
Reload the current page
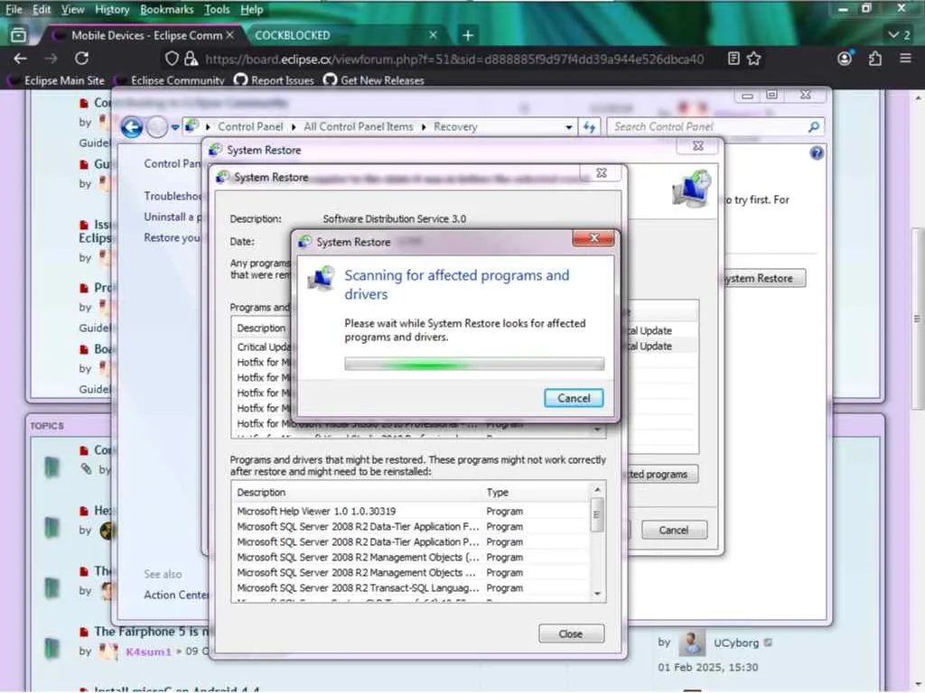click(x=81, y=59)
